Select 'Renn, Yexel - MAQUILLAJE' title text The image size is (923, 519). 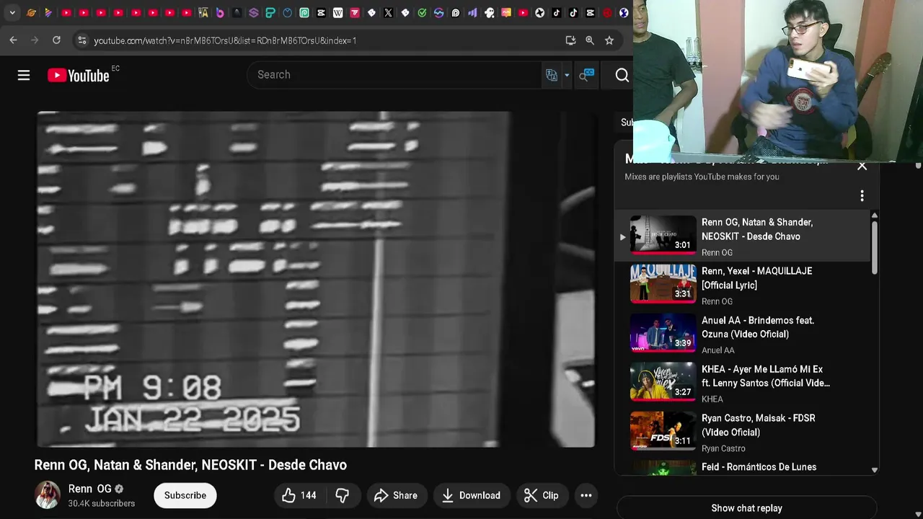point(757,278)
